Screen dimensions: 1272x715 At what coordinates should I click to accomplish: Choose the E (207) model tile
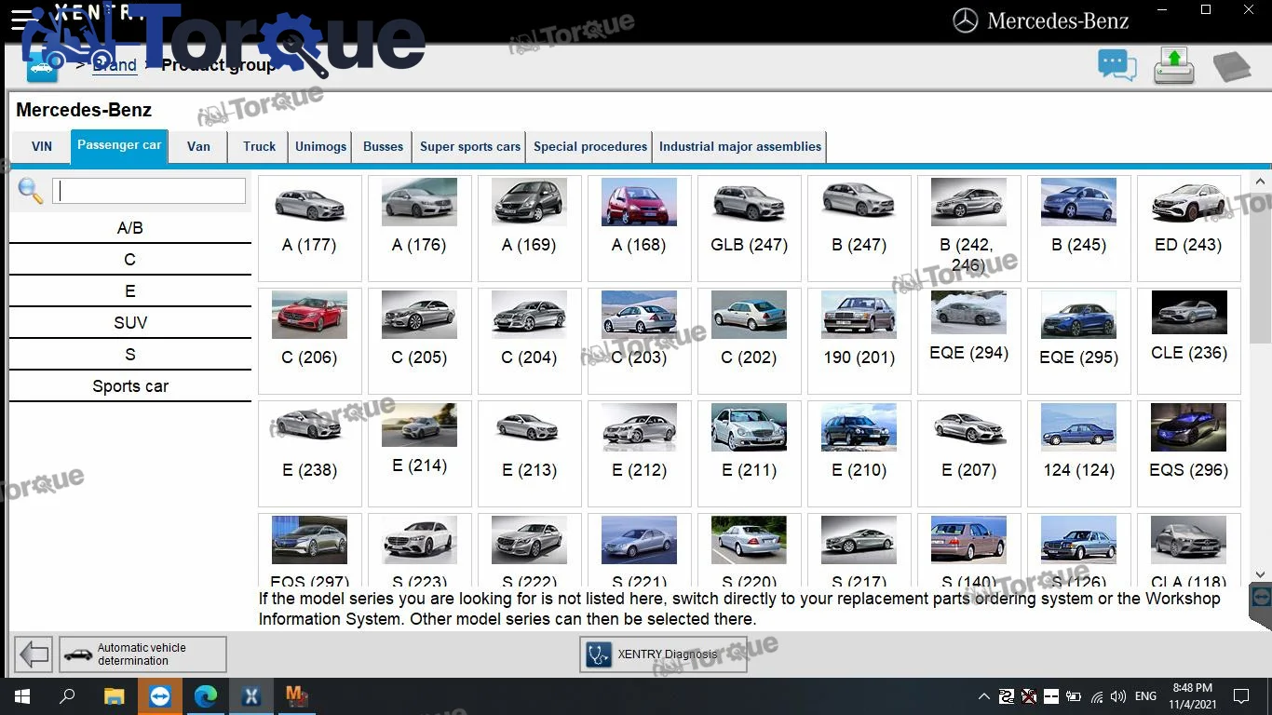pyautogui.click(x=968, y=453)
